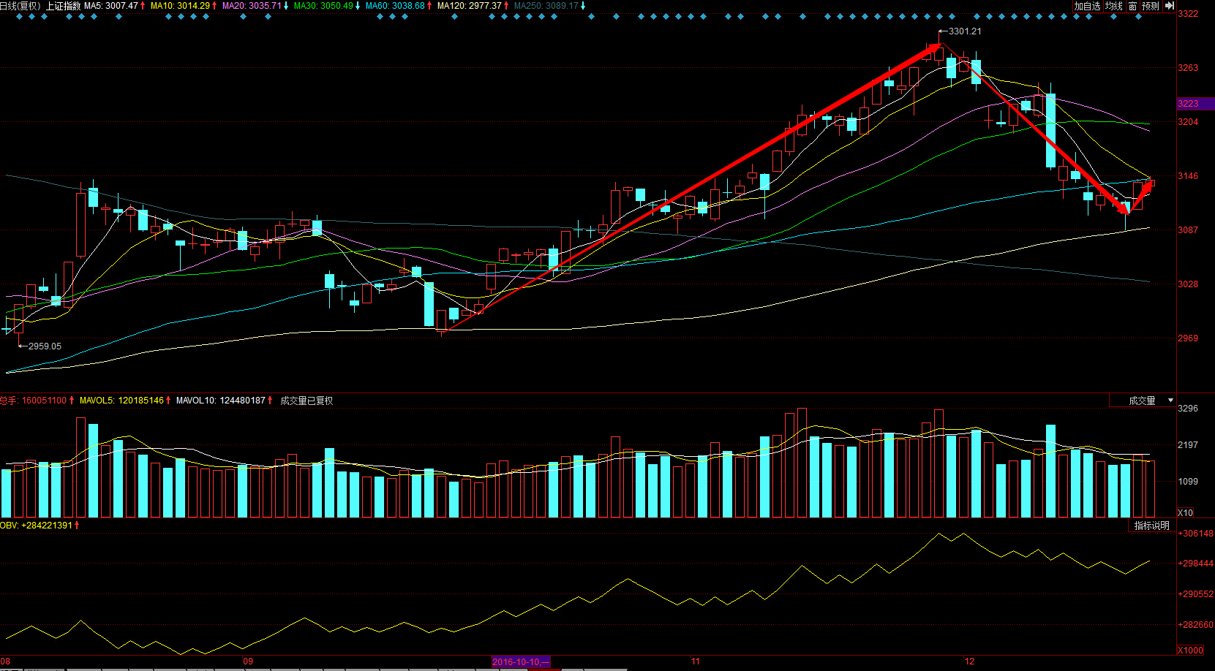Click the highlighted 3223 price tag
The image size is (1215, 671).
[1195, 104]
